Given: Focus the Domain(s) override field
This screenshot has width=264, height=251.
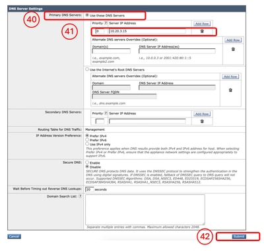Looking at the screenshot, I should coord(111,51).
